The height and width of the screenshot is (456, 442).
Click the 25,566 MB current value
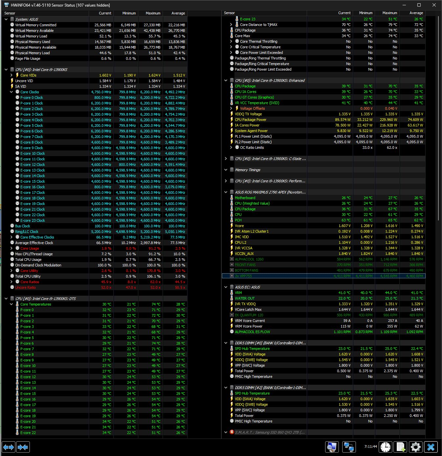[103, 25]
